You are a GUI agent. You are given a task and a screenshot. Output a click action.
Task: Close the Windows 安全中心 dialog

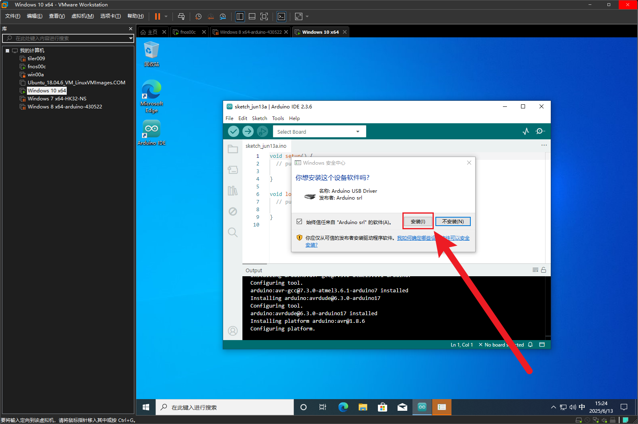click(x=469, y=163)
